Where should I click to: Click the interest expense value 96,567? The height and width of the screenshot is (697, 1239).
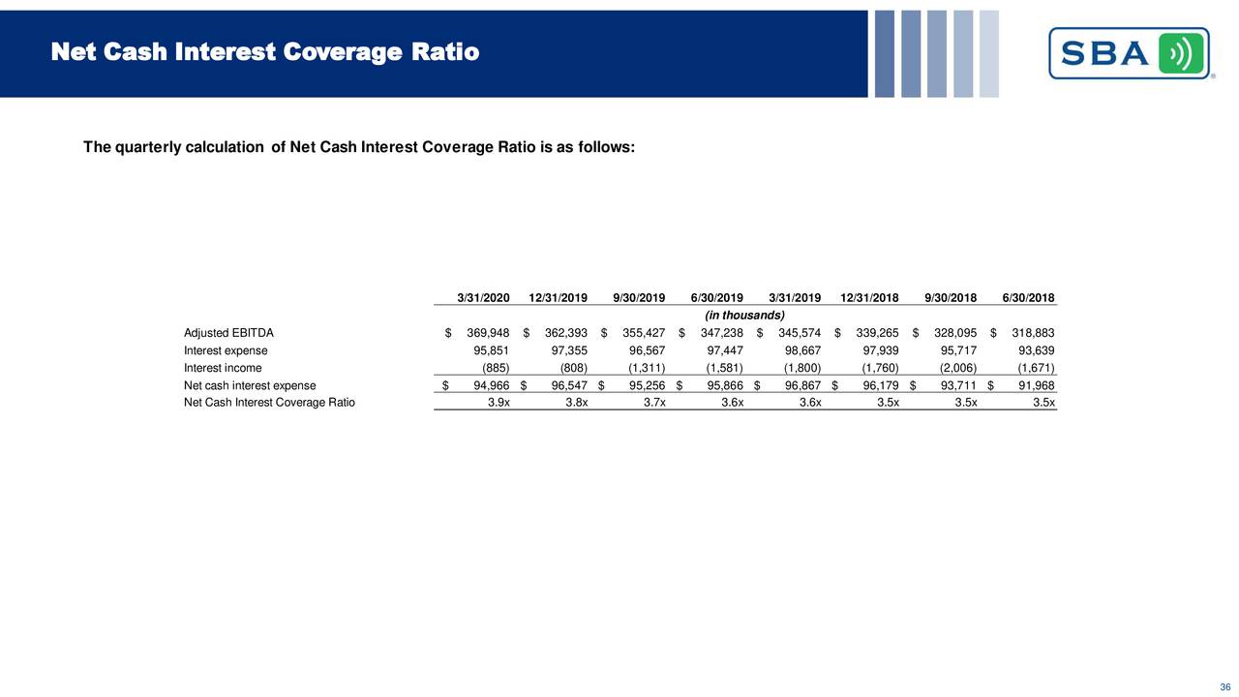coord(648,350)
